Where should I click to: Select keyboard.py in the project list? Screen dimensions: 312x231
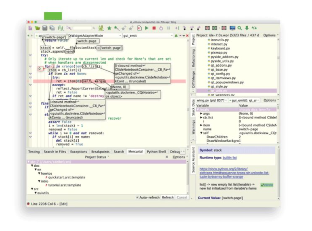point(220,48)
